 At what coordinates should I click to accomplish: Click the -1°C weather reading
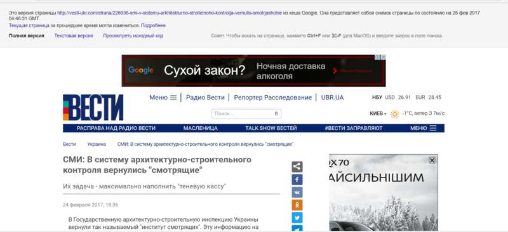(x=407, y=113)
